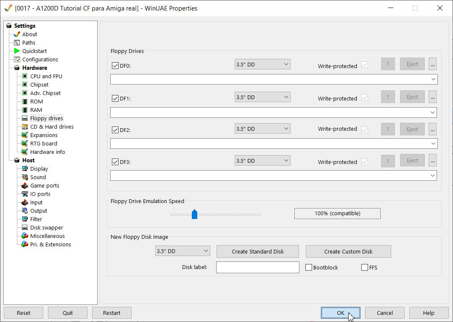Click the Disk swapper icon
Screen dimensions: 453x322
click(x=25, y=227)
